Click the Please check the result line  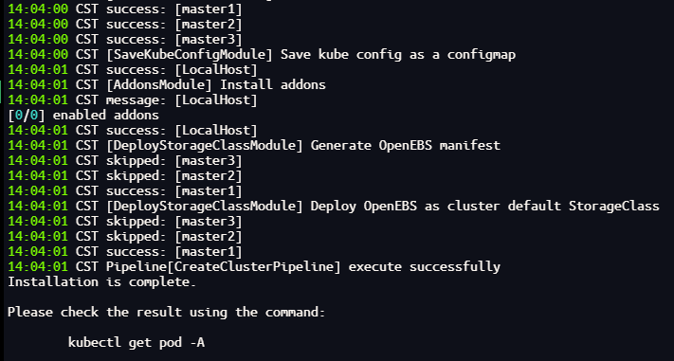coord(166,312)
